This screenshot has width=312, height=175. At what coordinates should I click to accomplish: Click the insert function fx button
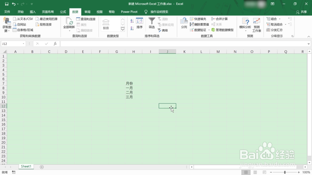click(x=55, y=44)
